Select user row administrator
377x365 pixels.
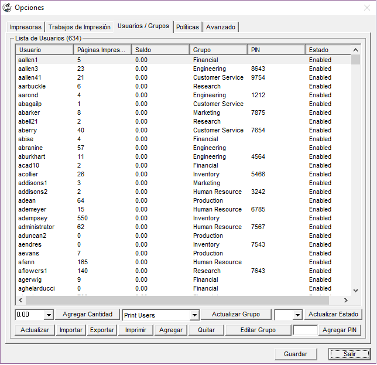click(183, 227)
